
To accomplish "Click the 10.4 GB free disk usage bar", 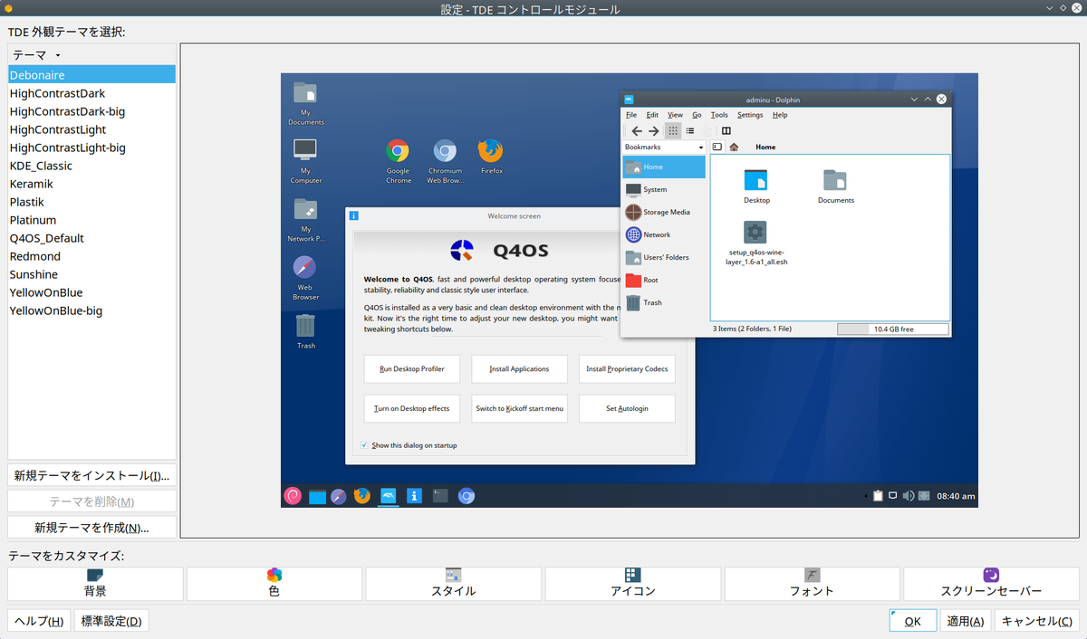I will pyautogui.click(x=892, y=329).
